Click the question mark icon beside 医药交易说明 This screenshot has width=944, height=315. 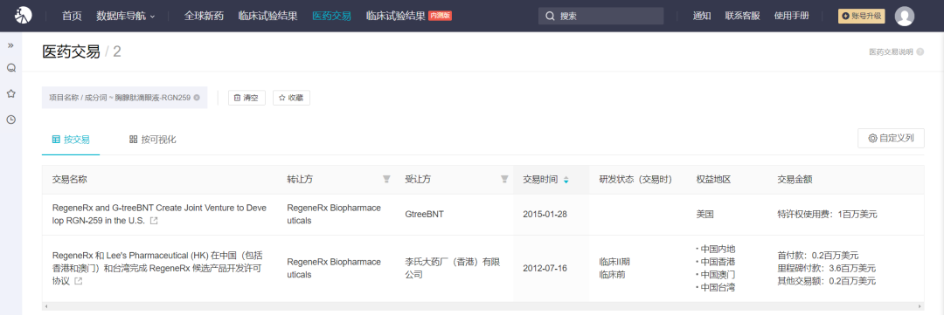coord(920,52)
